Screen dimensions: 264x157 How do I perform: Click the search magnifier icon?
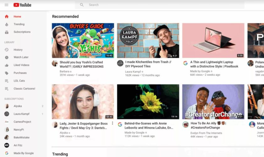[x=82, y=5]
